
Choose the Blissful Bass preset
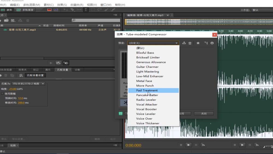tap(153, 53)
